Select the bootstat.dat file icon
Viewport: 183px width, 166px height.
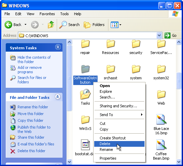point(85,145)
